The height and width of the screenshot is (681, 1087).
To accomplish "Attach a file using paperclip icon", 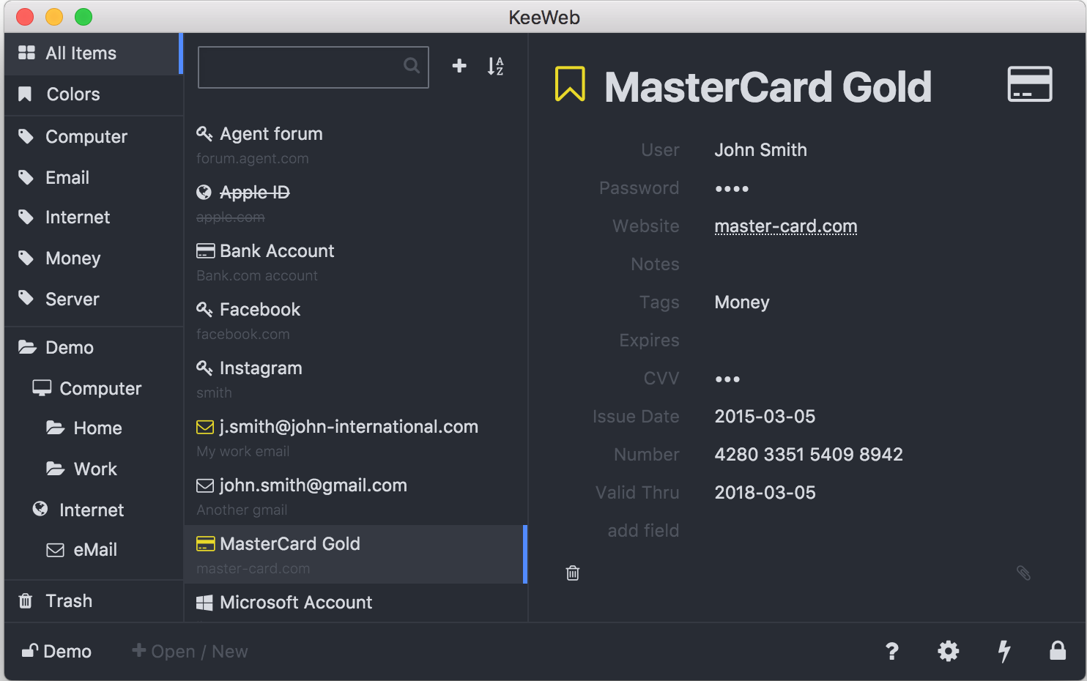I will [1024, 573].
